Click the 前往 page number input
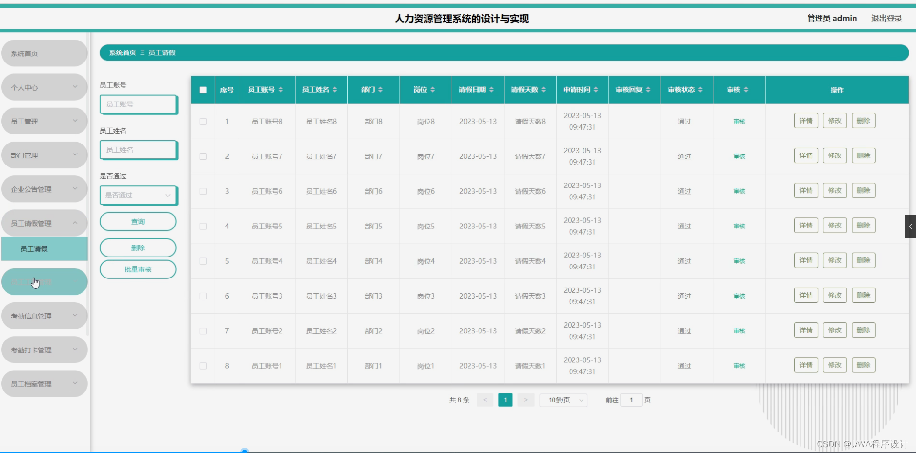This screenshot has width=916, height=453. pos(631,400)
